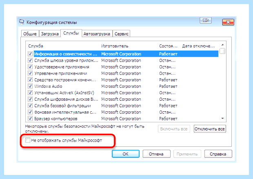The image size is (253, 179).
Task: Click the services list scrollbar thumb
Action: point(223,51)
